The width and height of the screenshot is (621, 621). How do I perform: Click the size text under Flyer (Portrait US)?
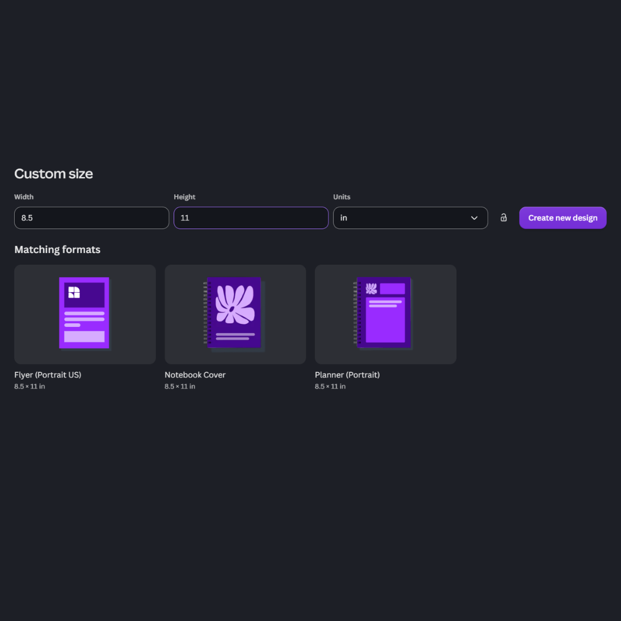pos(30,386)
